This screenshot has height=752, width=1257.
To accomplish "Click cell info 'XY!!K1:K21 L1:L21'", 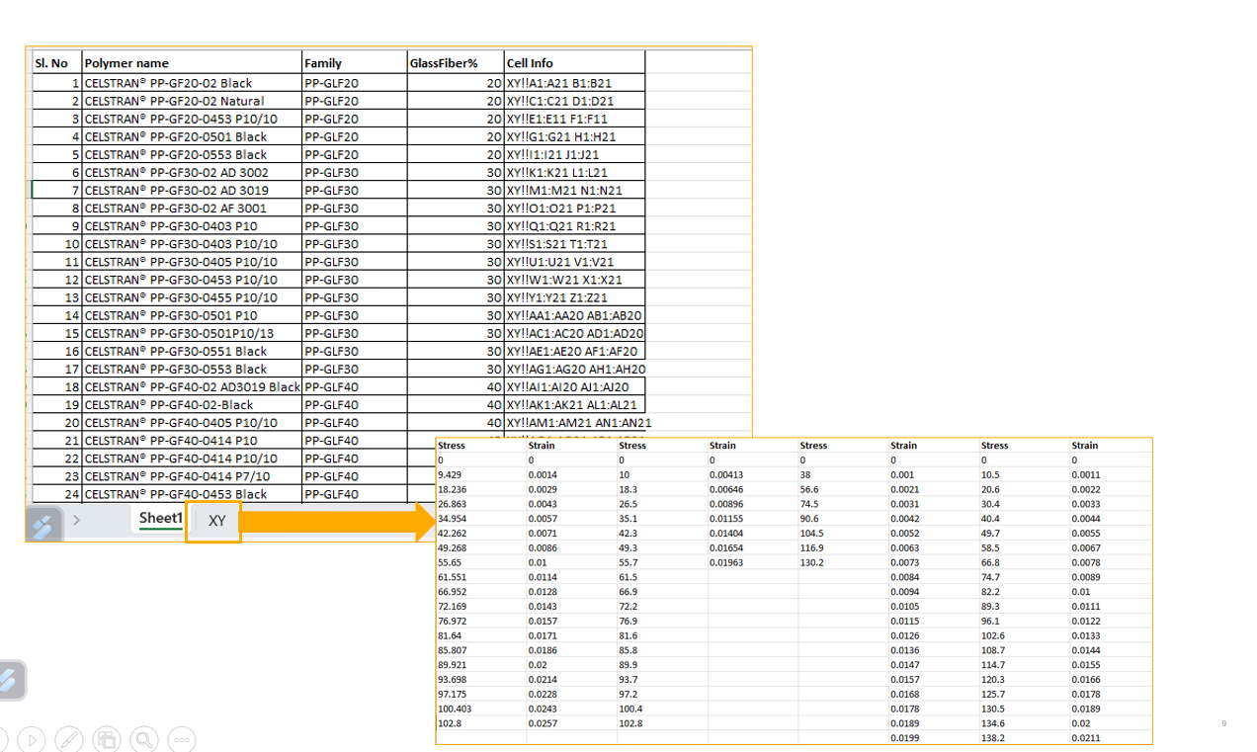I will pyautogui.click(x=574, y=172).
